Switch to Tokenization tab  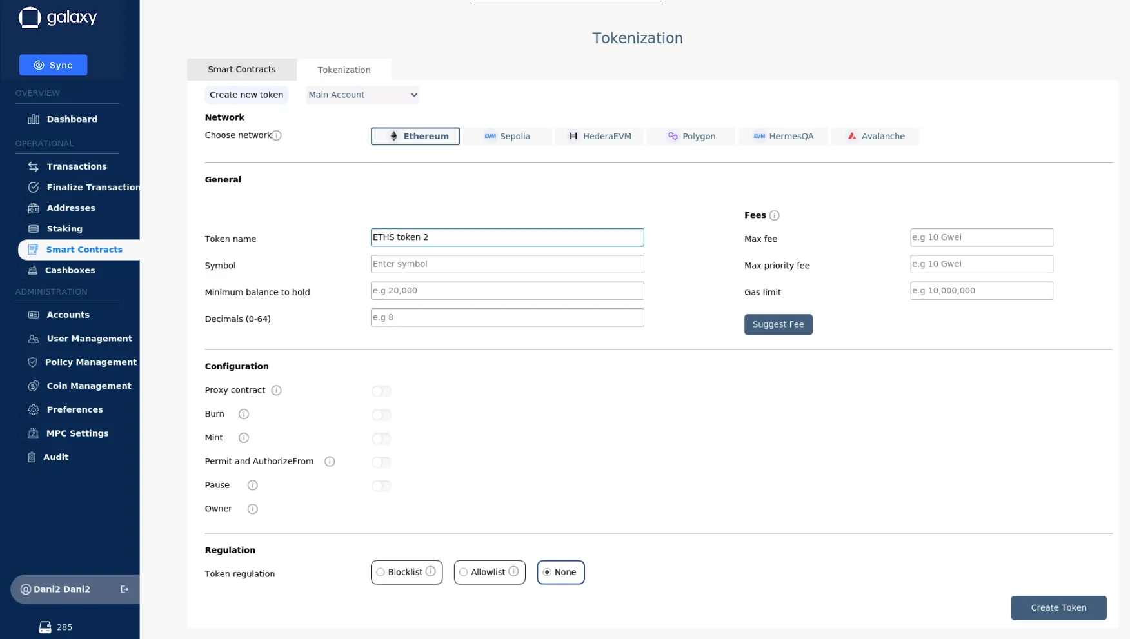(344, 70)
